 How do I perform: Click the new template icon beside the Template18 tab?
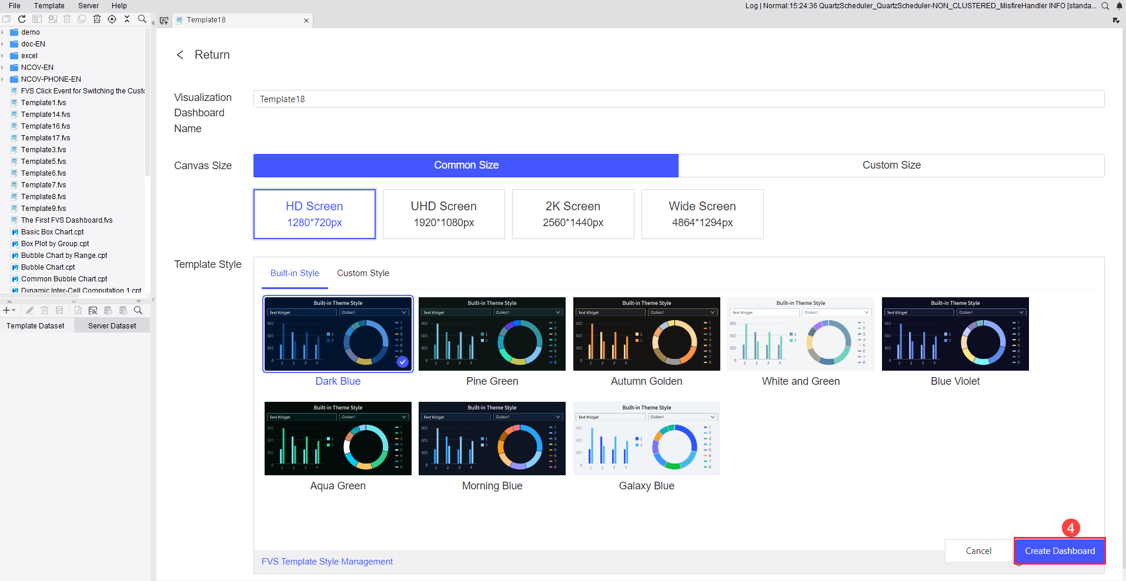pos(164,21)
